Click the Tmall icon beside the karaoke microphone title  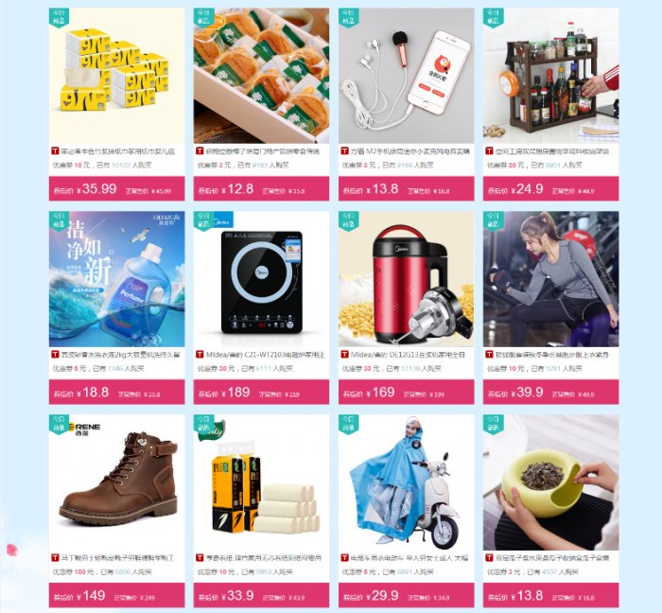tap(344, 150)
